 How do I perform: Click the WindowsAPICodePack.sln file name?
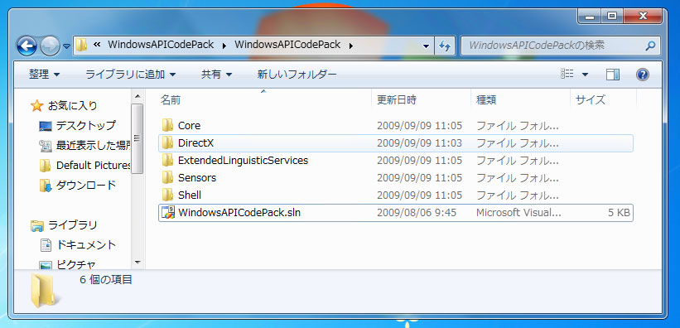click(x=239, y=212)
